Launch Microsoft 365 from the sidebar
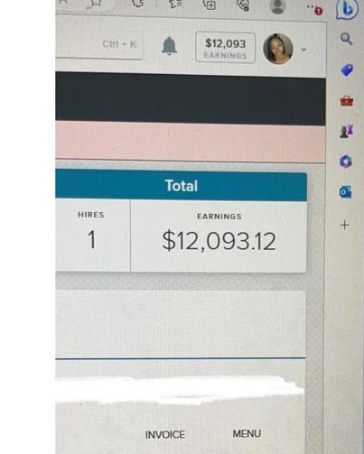Image resolution: width=364 pixels, height=454 pixels. [346, 162]
